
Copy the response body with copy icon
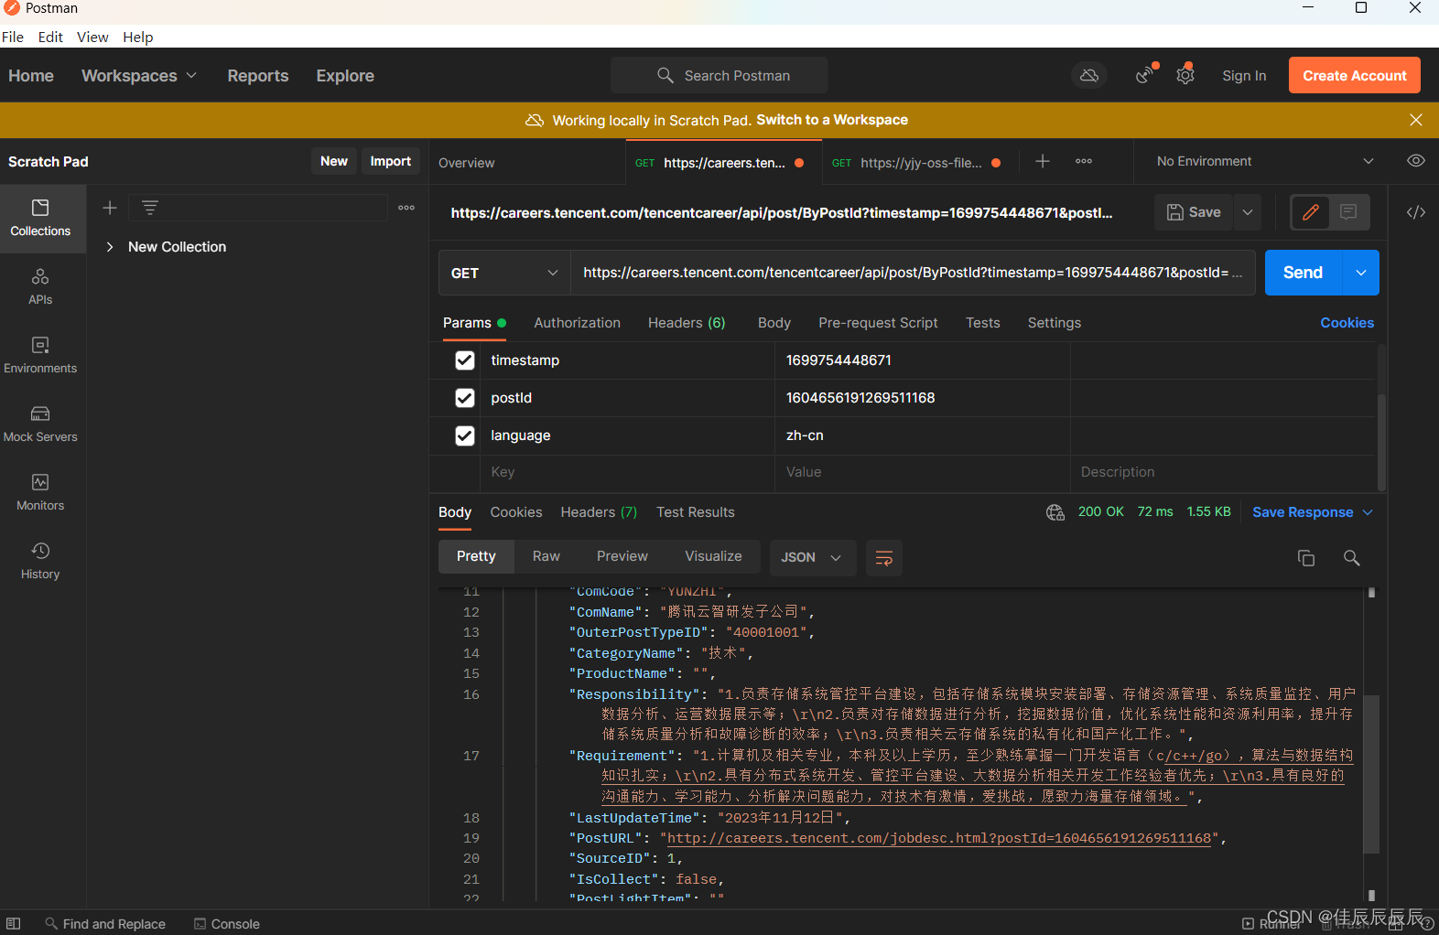pos(1306,558)
